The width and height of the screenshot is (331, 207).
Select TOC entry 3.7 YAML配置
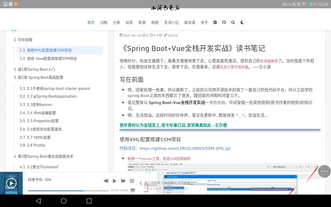coord(35,137)
